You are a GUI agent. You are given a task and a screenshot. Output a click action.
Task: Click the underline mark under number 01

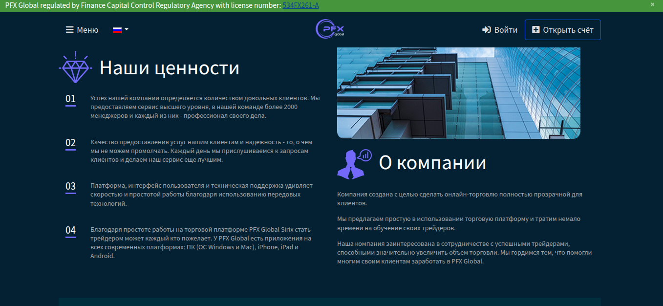pyautogui.click(x=70, y=105)
